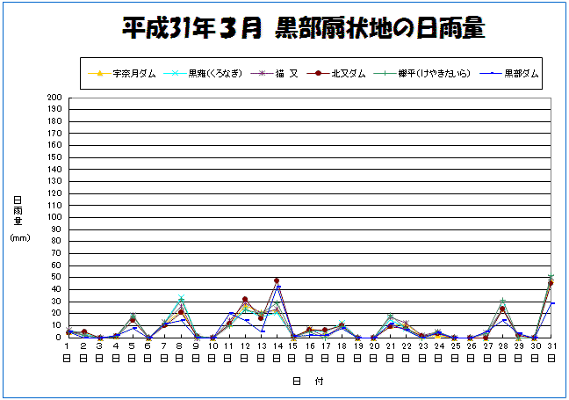The image size is (569, 400).
Task: Click the 14日 date label on the horizontal axis
Action: [277, 353]
